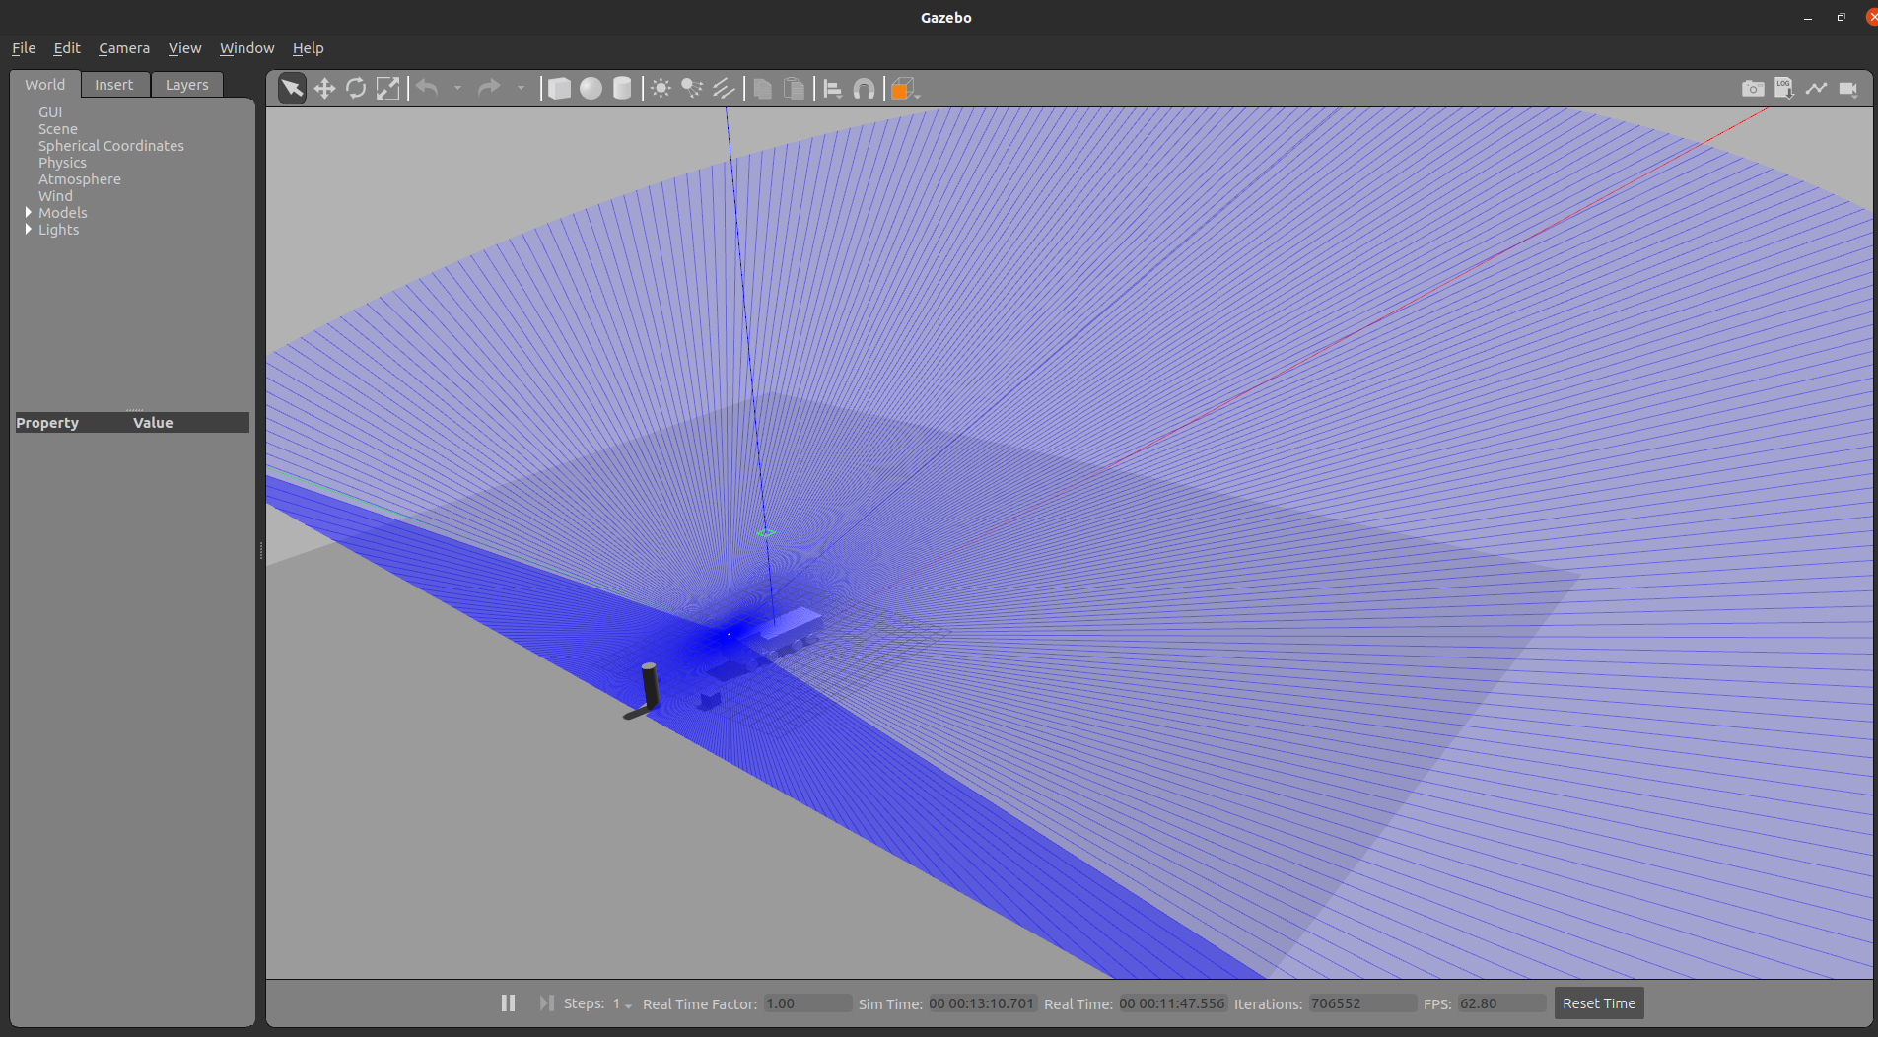Switch to the World tab
1878x1037 pixels.
45,85
